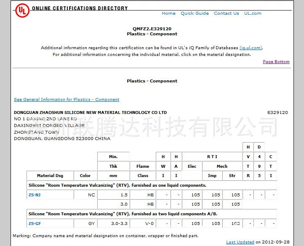Click the ONLINE CERTIFICATIONS DIRECTORY title
304x246 pixels.
[x=80, y=8]
